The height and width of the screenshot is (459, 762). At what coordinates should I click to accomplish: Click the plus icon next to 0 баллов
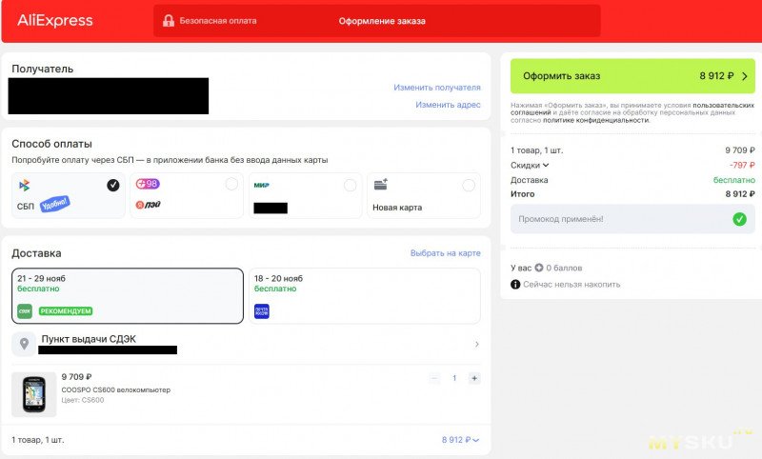(x=539, y=268)
